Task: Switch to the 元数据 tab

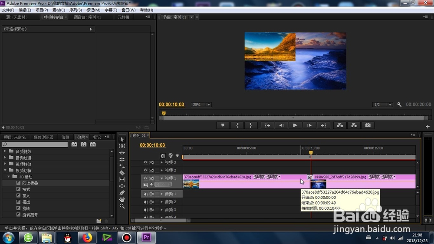Action: point(123,17)
